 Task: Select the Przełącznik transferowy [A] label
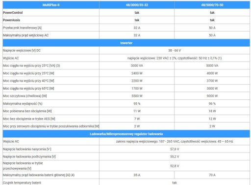[22, 28]
